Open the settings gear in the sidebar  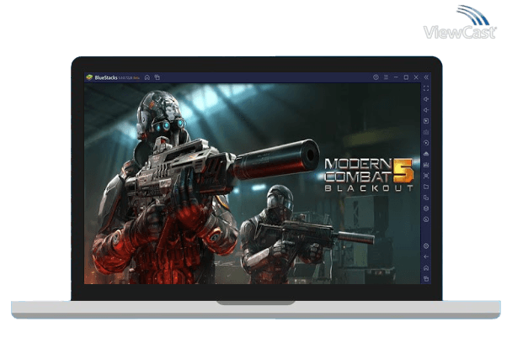426,246
